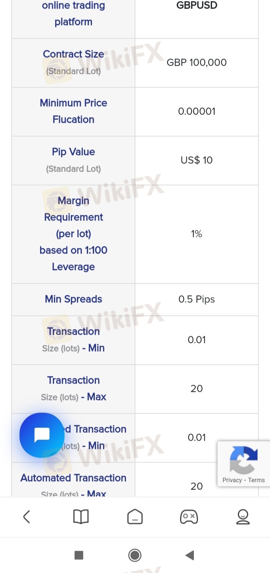Tap the Android recent apps square
This screenshot has height=573, width=270.
pyautogui.click(x=79, y=555)
